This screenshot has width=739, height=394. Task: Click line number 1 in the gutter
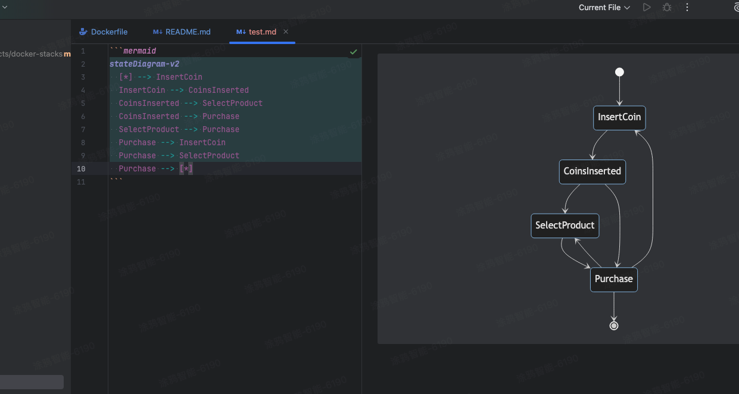pyautogui.click(x=83, y=51)
